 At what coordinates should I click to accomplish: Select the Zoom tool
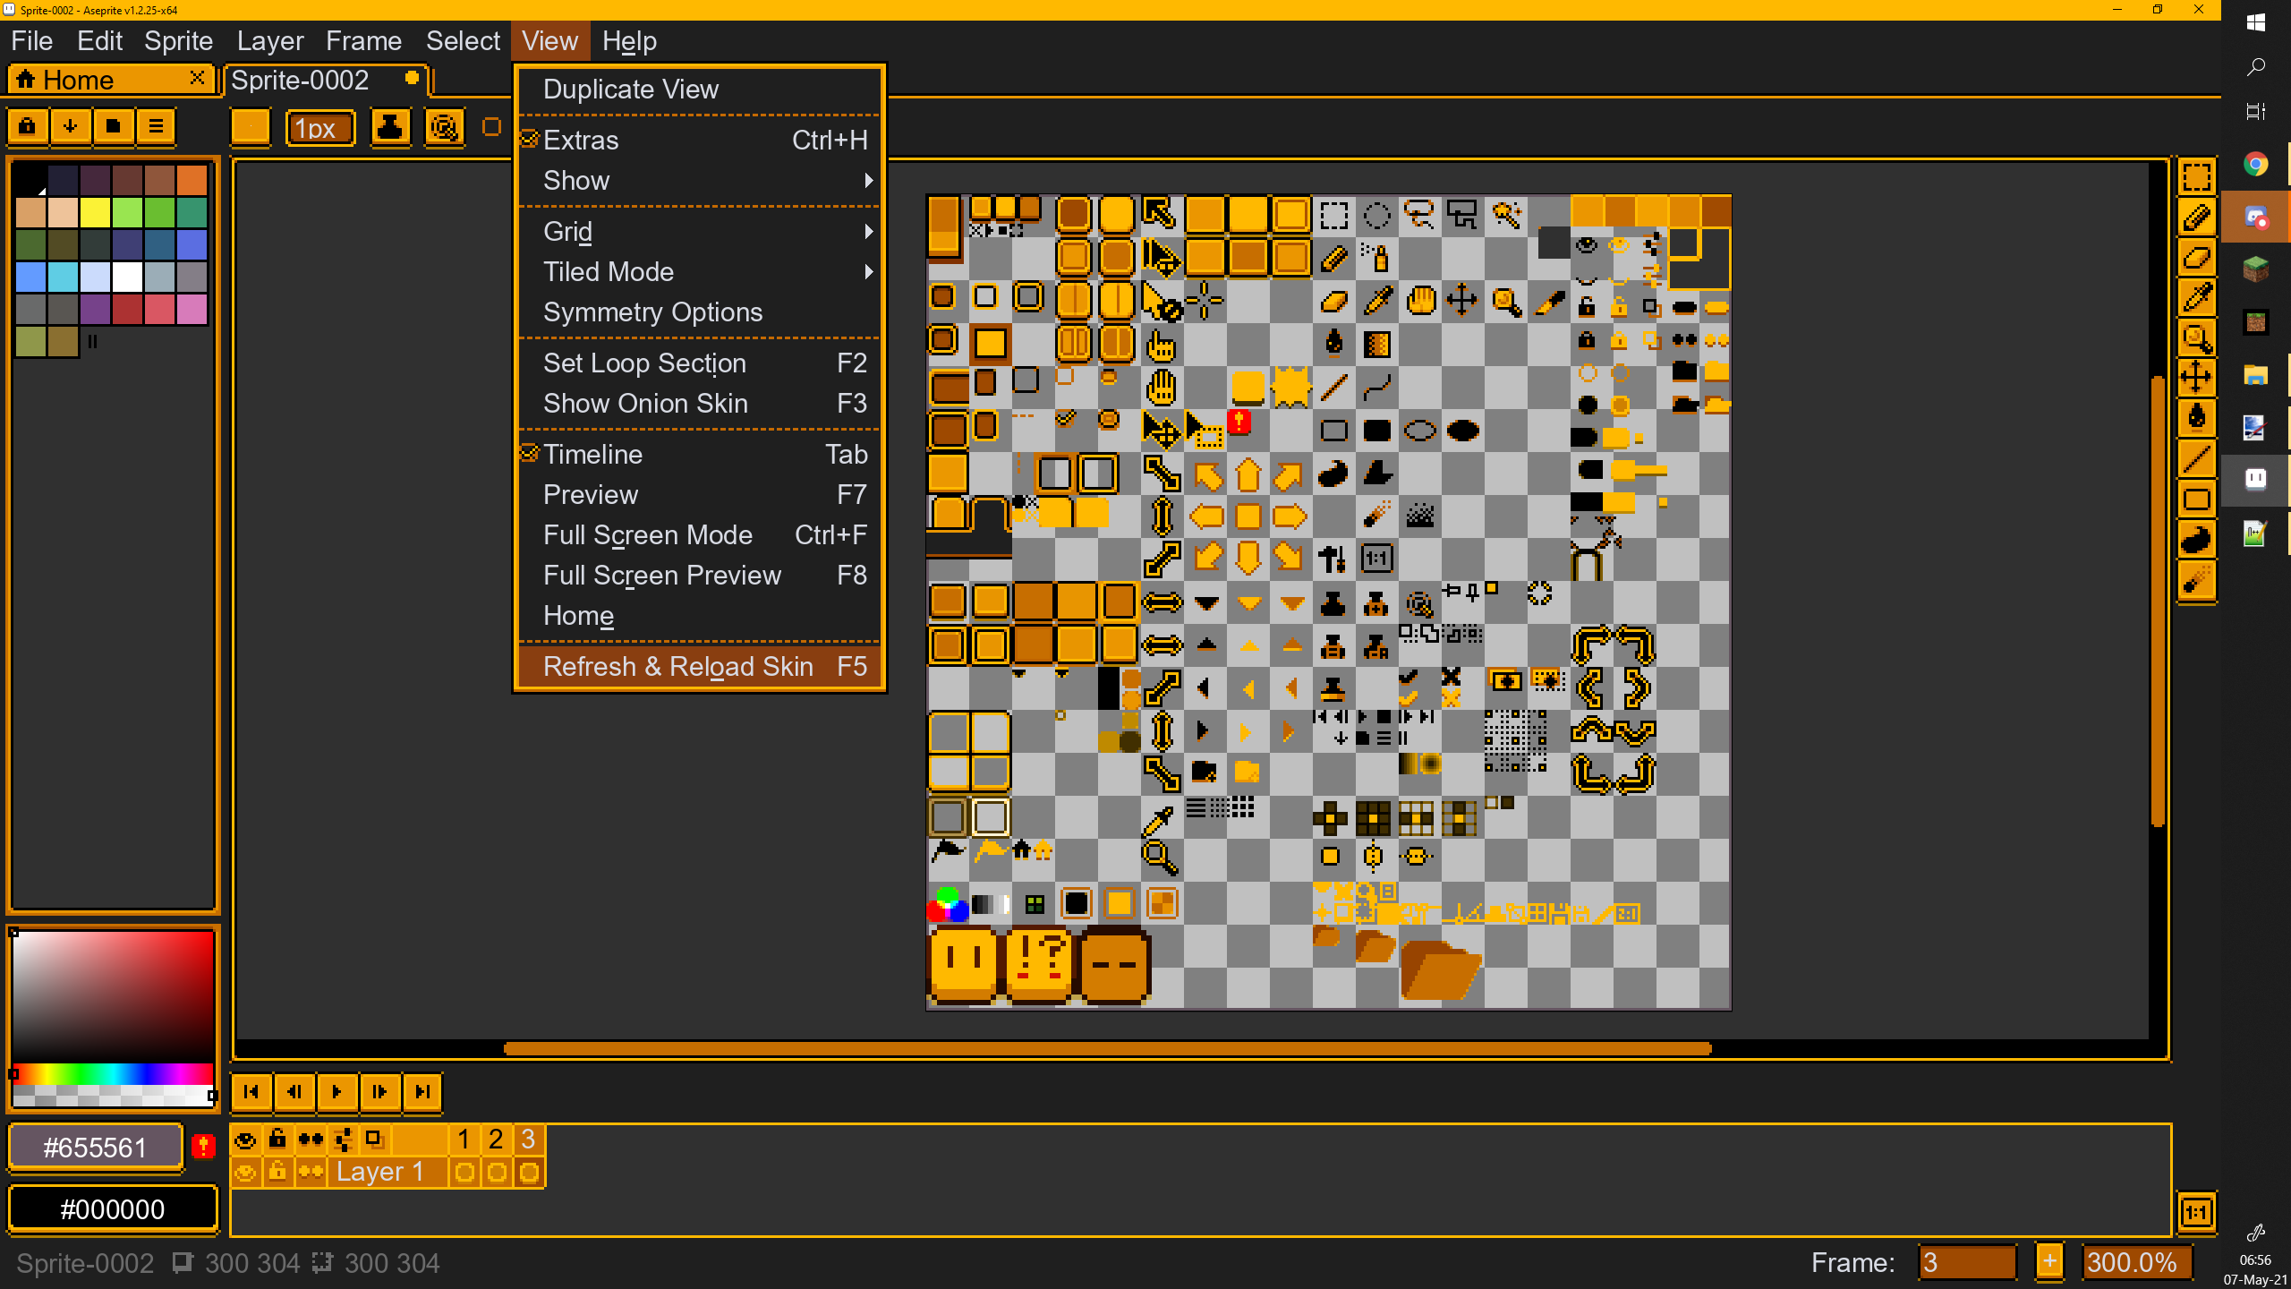tap(2197, 337)
